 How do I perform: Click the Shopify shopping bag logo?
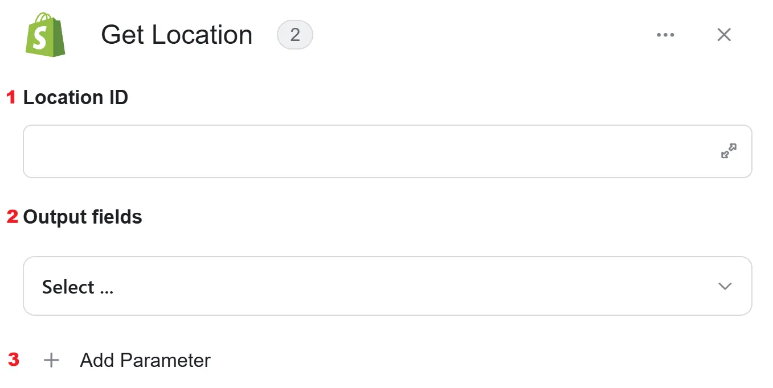(x=46, y=35)
